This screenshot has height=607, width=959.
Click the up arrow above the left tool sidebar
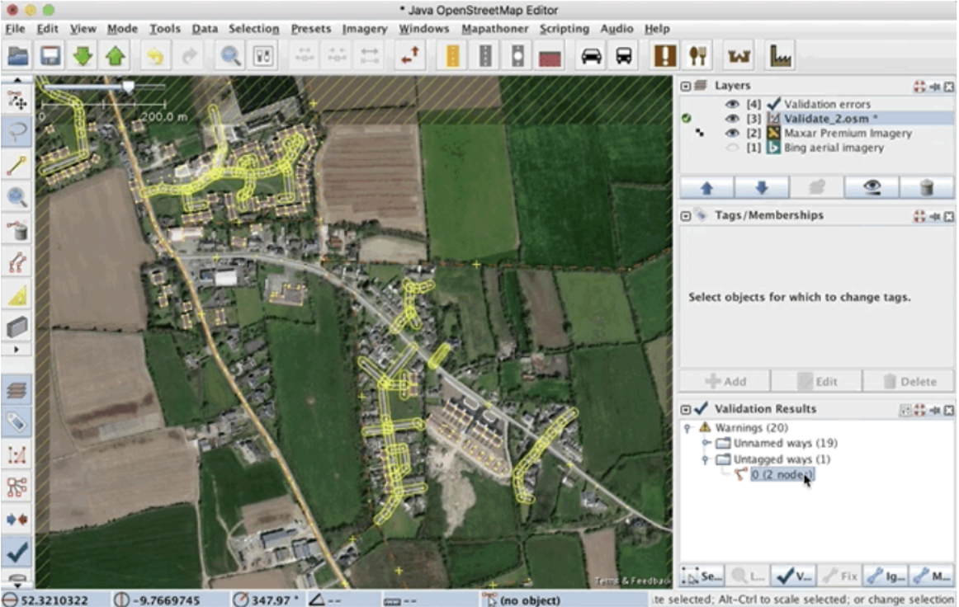click(17, 80)
